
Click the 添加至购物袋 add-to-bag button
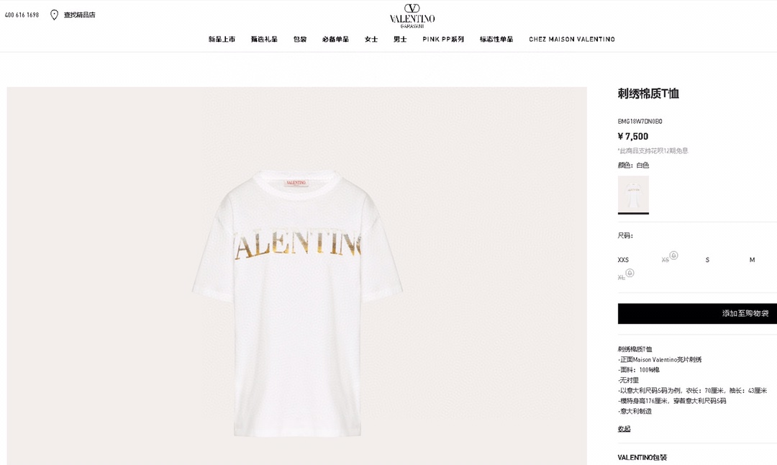pyautogui.click(x=697, y=313)
